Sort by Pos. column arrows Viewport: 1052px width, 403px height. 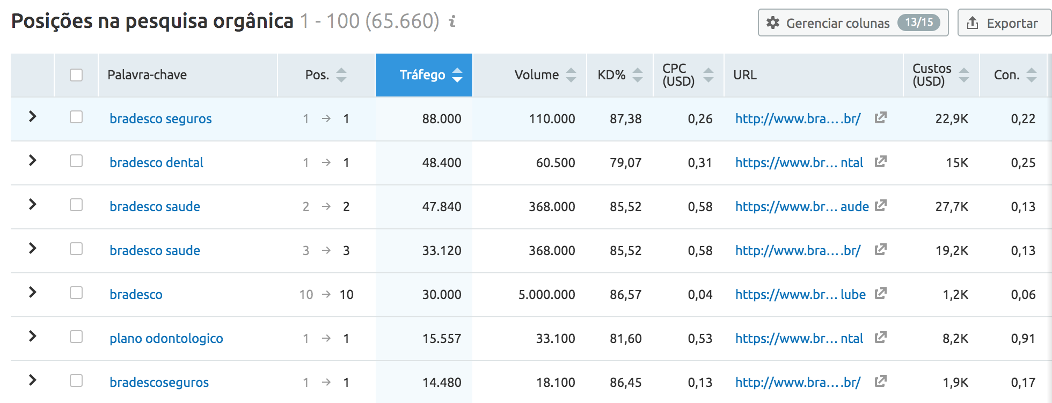click(341, 75)
